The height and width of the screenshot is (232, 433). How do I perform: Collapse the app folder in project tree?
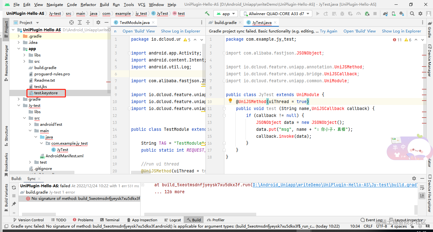point(19,49)
